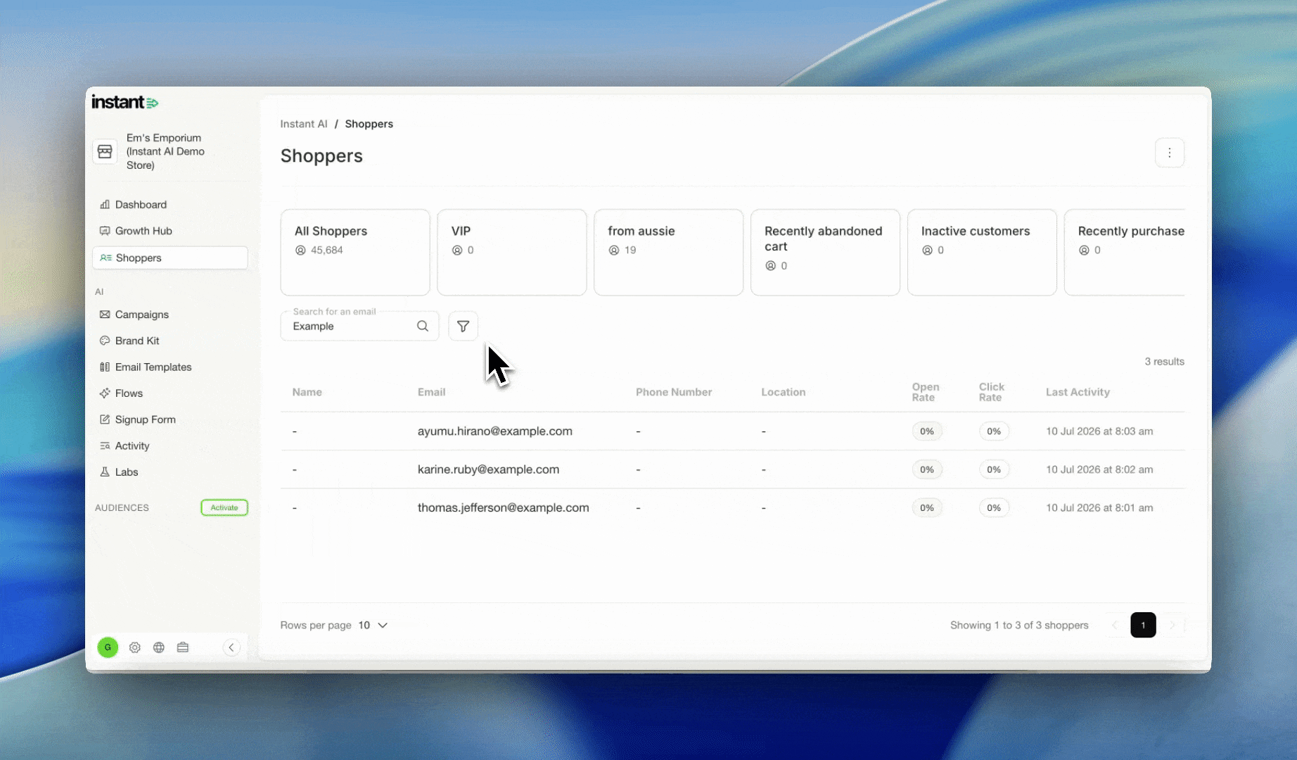This screenshot has width=1297, height=760.
Task: Select the Recently purchase segment card
Action: 1125,252
